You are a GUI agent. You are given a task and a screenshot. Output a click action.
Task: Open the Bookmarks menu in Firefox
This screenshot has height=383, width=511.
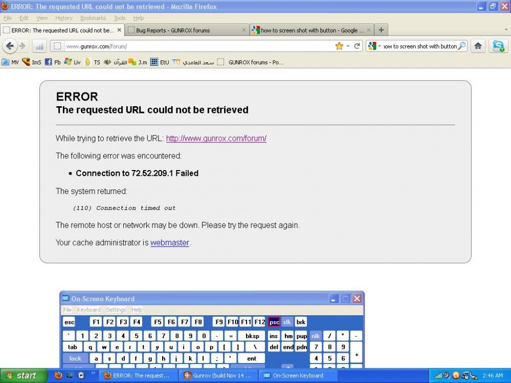(x=93, y=18)
